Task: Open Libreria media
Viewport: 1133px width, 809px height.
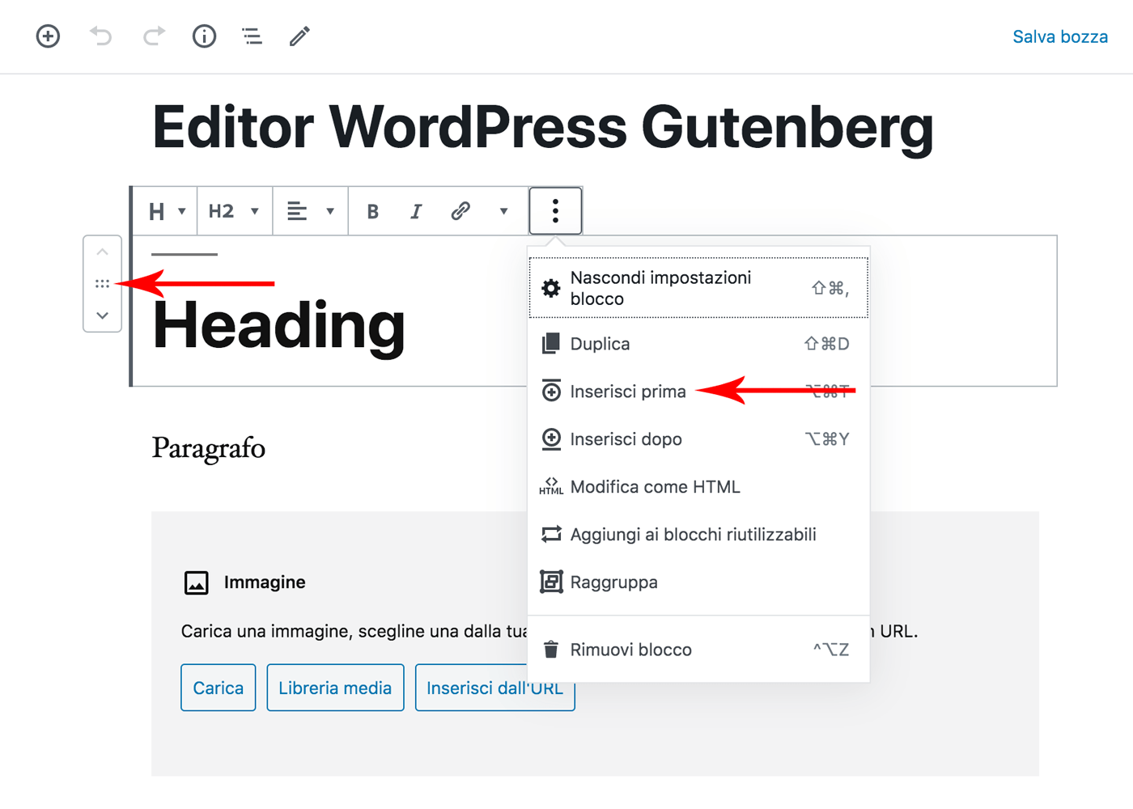Action: 335,688
